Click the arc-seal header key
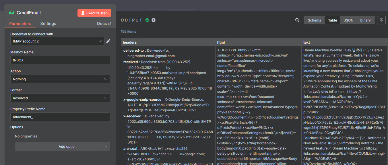388x165 pixels. click(x=131, y=149)
